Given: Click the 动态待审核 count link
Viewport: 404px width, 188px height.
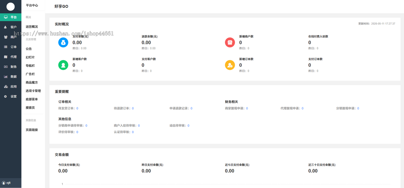Looking at the screenshot, I should coord(188,126).
